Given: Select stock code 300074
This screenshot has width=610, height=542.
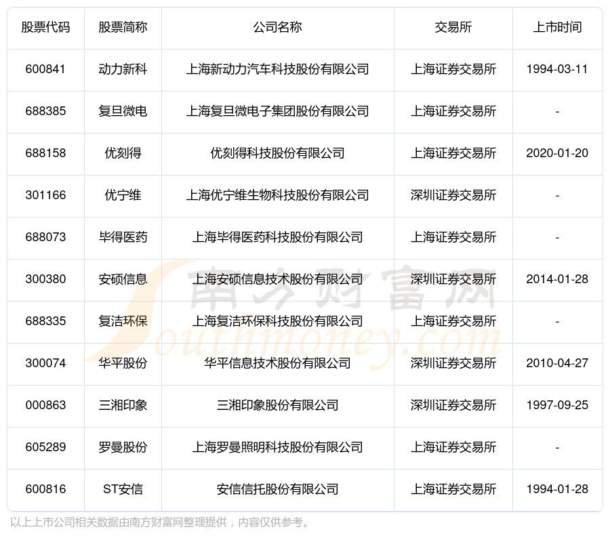Looking at the screenshot, I should point(45,363).
